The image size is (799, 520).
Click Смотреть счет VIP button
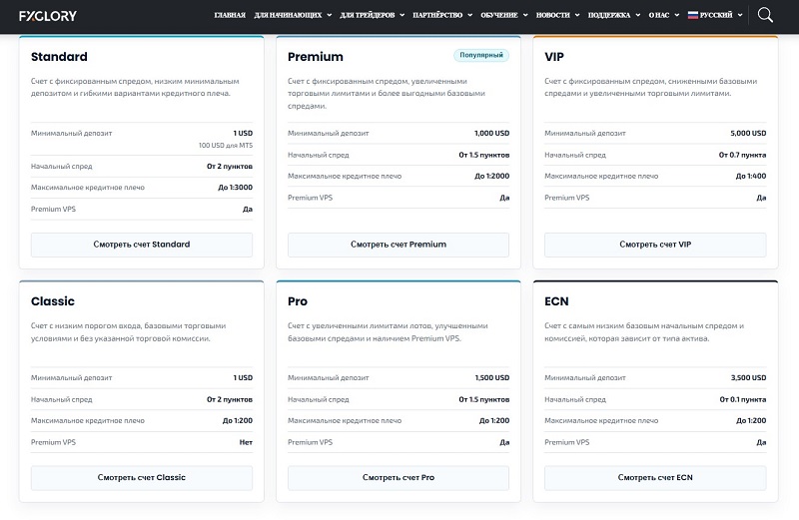tap(655, 245)
